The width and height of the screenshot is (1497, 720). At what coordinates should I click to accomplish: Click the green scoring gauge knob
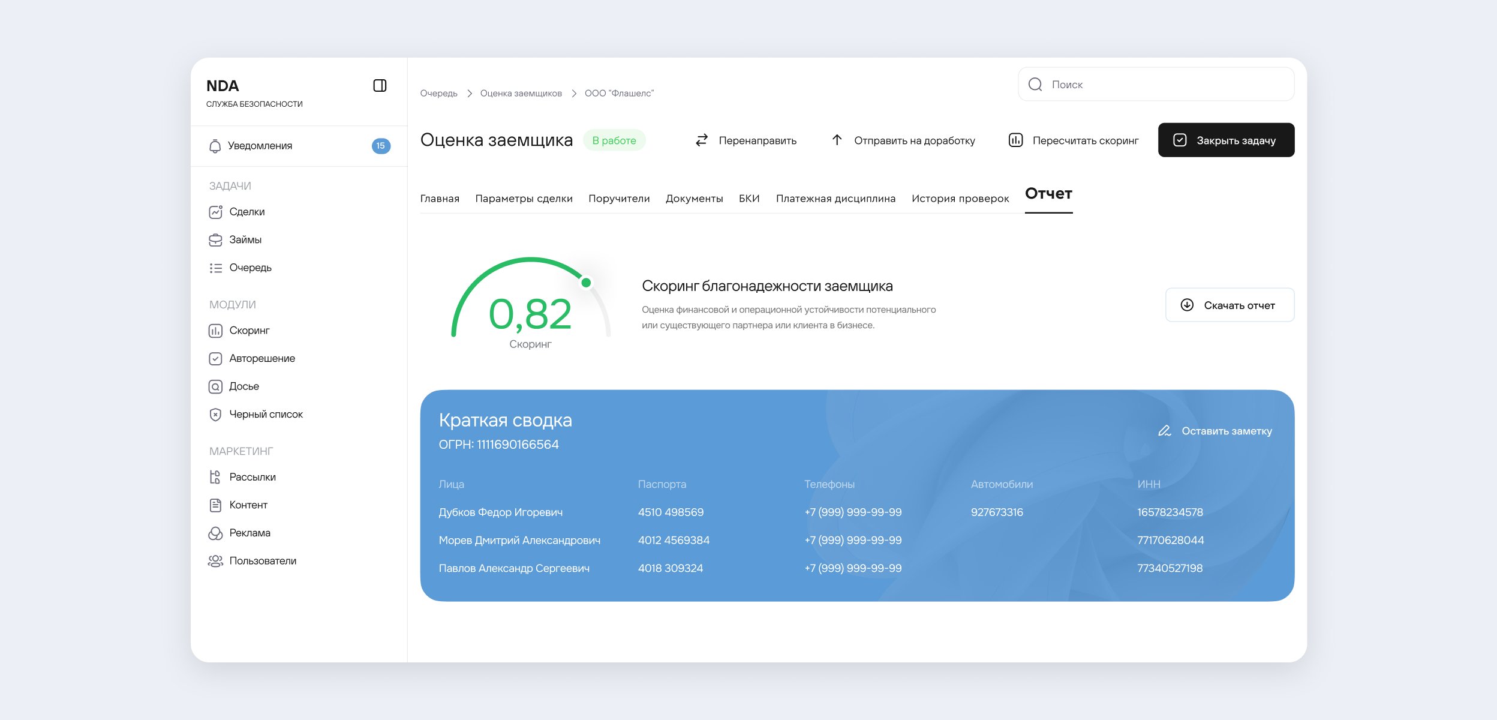click(x=586, y=283)
